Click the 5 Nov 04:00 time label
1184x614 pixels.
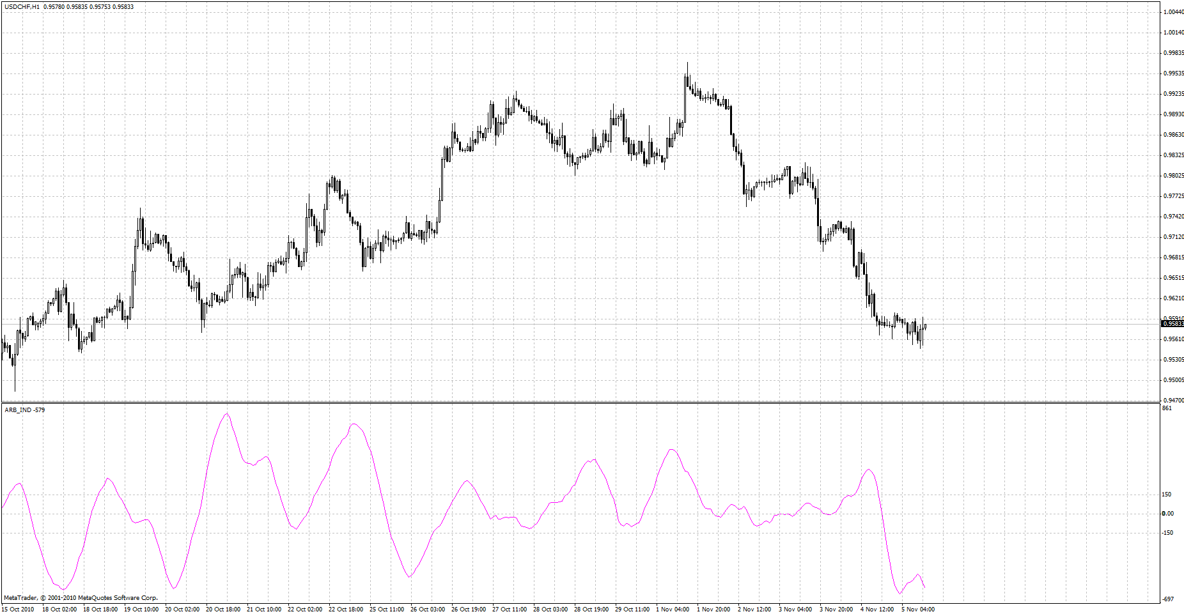pyautogui.click(x=918, y=610)
